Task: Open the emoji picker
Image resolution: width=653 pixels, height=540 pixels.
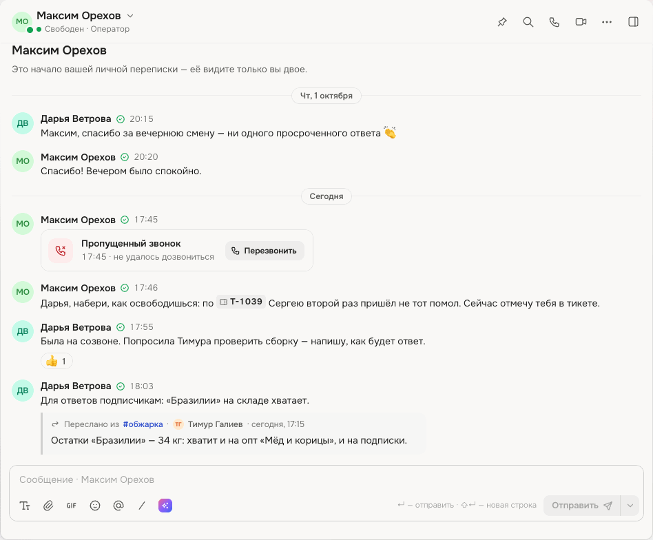Action: (x=95, y=506)
